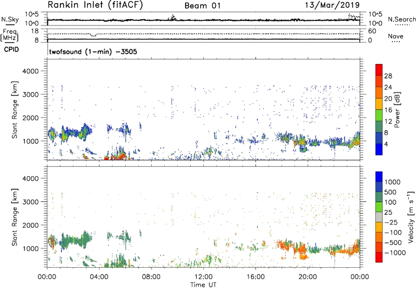Image resolution: width=416 pixels, height=288 pixels.
Task: Click the '16' value on Power colorbar
Action: coord(388,110)
